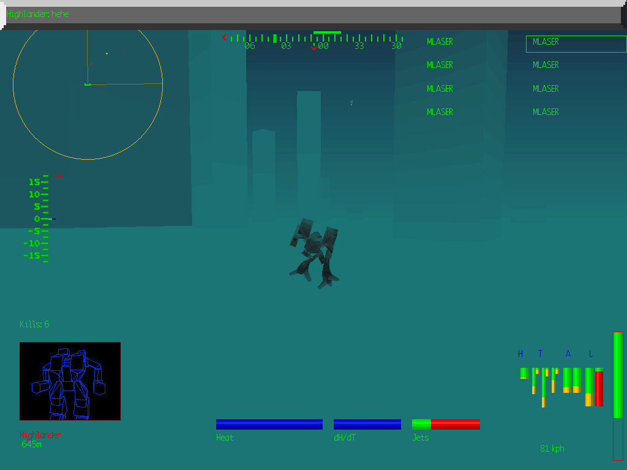
Task: Click the Kills: 6 status text
Action: click(x=34, y=324)
